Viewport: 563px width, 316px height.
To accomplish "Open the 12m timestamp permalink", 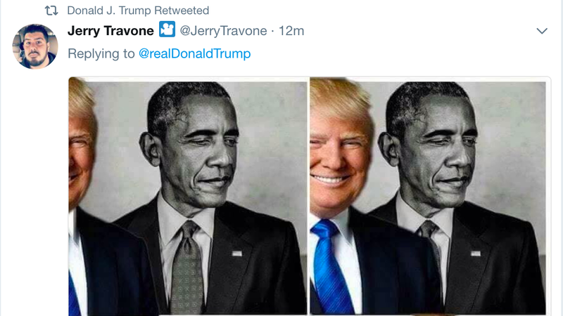I will pyautogui.click(x=291, y=31).
